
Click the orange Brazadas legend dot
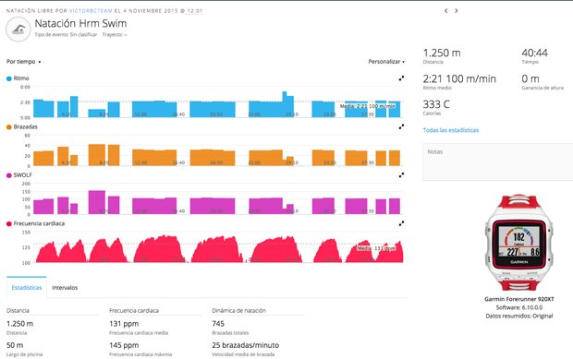pos(9,127)
